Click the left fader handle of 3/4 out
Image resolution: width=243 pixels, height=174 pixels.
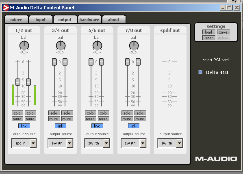(54, 62)
